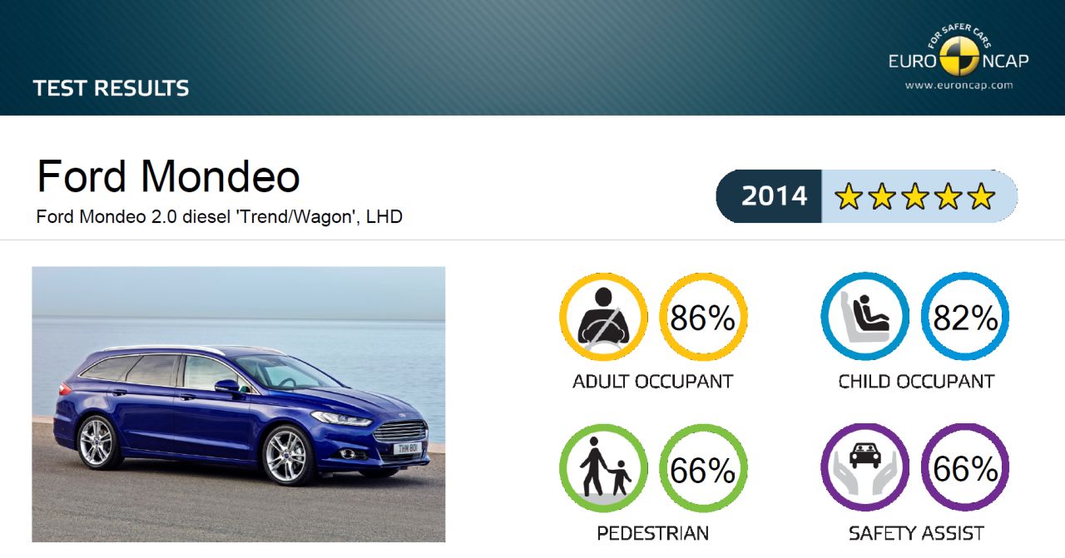Image resolution: width=1065 pixels, height=558 pixels.
Task: Click the Ford Mondeo title
Action: 168,175
